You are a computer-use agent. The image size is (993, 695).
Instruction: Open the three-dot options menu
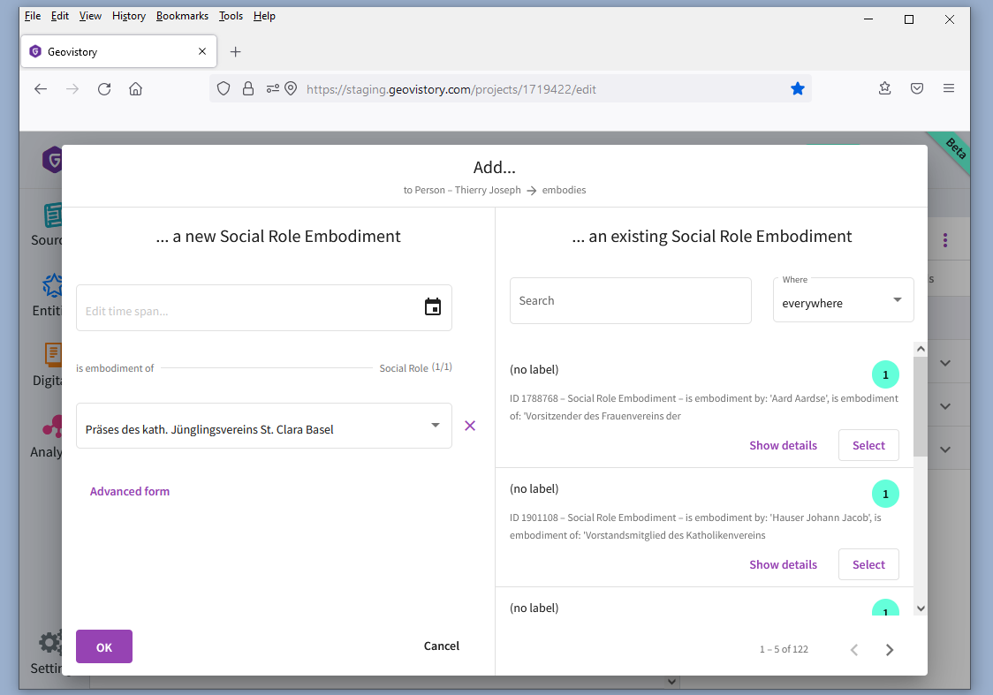(945, 240)
